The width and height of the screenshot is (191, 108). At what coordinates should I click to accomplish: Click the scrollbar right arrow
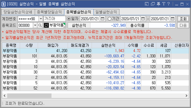[x=187, y=96]
